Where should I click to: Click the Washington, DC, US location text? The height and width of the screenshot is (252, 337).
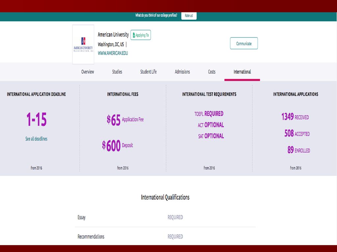(111, 44)
